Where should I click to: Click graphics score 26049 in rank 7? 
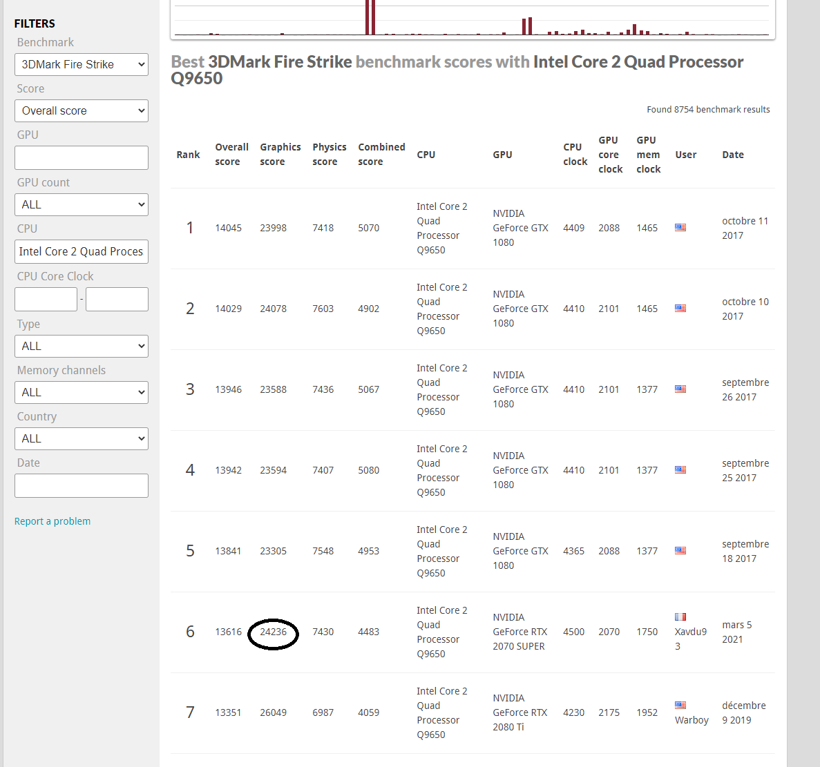click(274, 712)
